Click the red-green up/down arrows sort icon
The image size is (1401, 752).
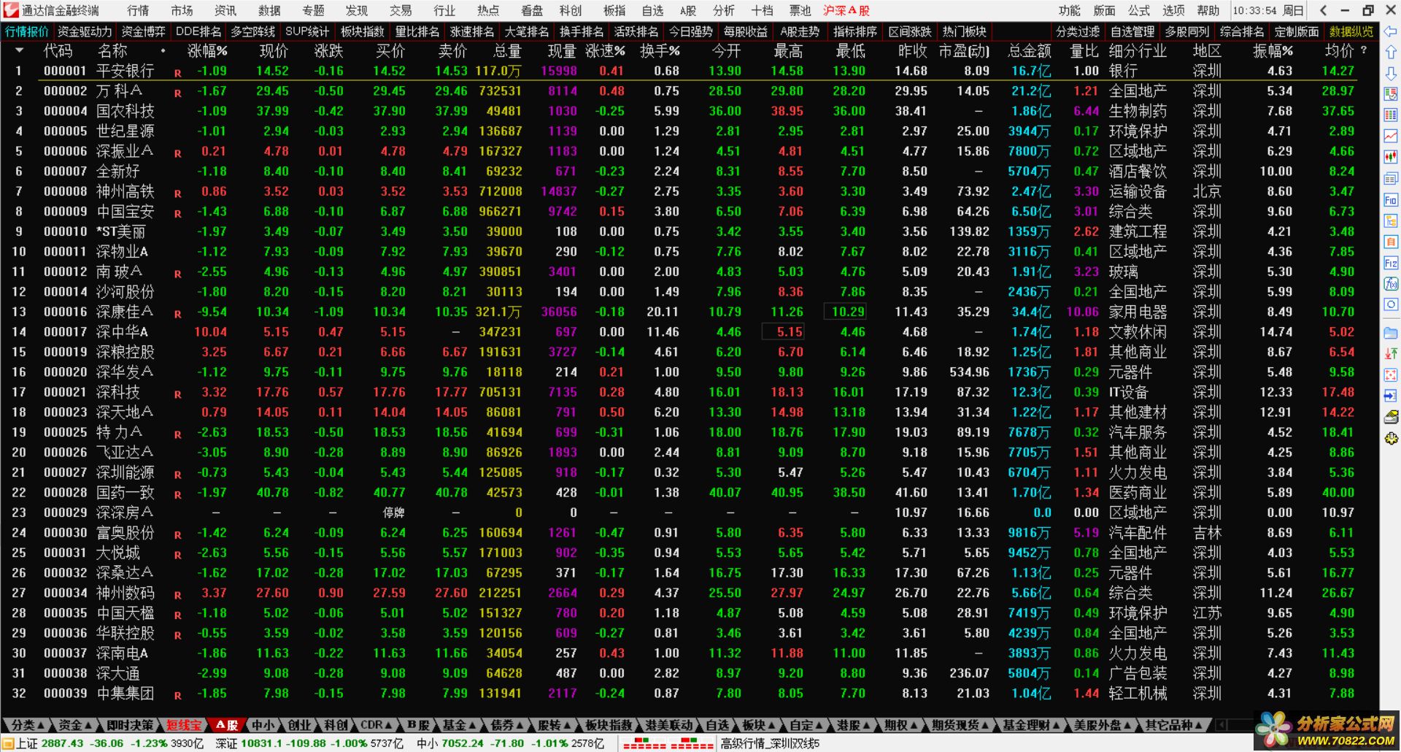click(x=1391, y=354)
